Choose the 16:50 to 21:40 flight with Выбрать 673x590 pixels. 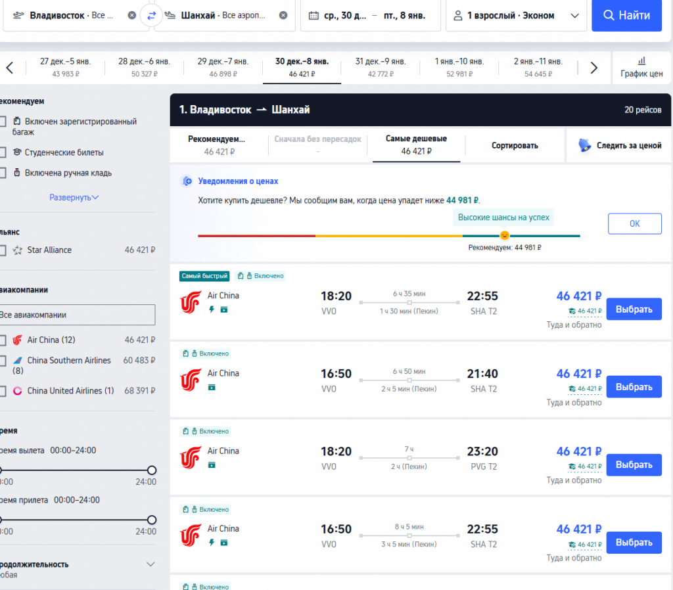634,387
